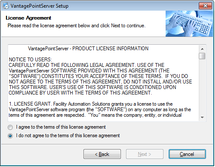This screenshot has width=215, height=167.
Task: Click the window title VantagePointServer Setup
Action: pos(40,6)
